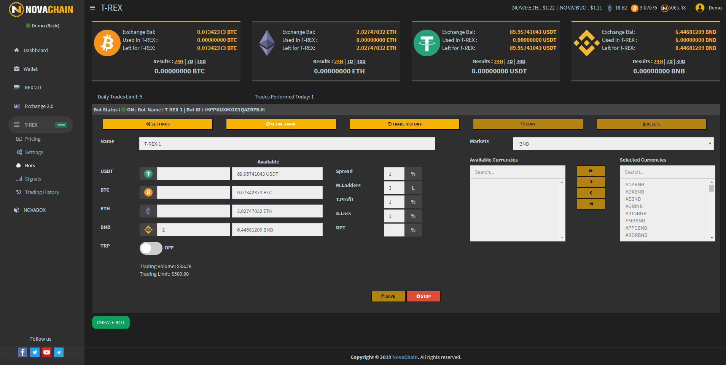Open NOVABOX in sidebar
This screenshot has height=365, width=726.
point(34,210)
